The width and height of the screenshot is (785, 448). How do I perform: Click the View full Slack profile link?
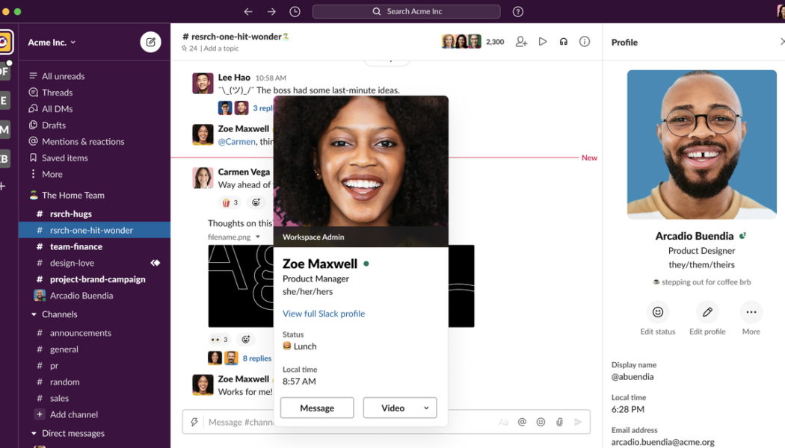coord(324,314)
